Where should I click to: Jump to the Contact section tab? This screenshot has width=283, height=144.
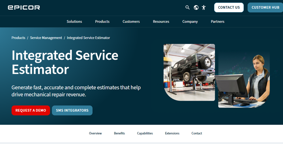(197, 133)
